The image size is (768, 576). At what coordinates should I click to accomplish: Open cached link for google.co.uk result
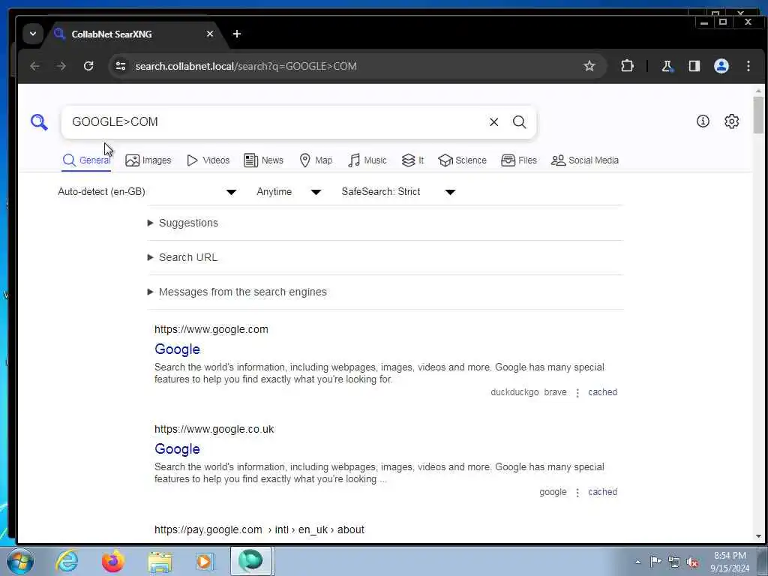click(602, 492)
